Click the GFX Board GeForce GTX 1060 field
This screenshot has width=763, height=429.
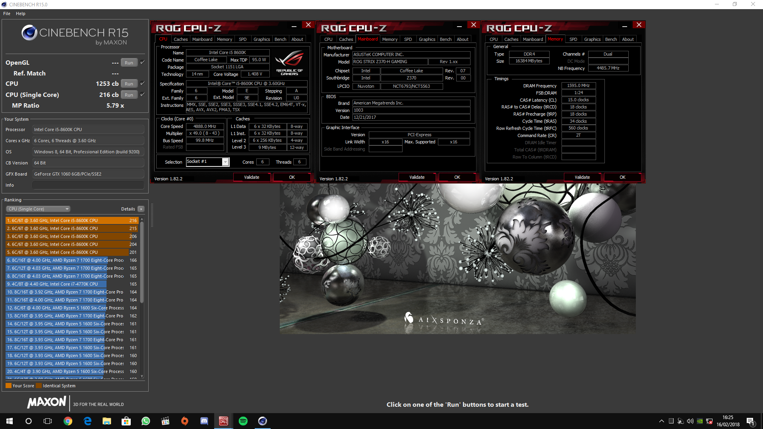(88, 174)
